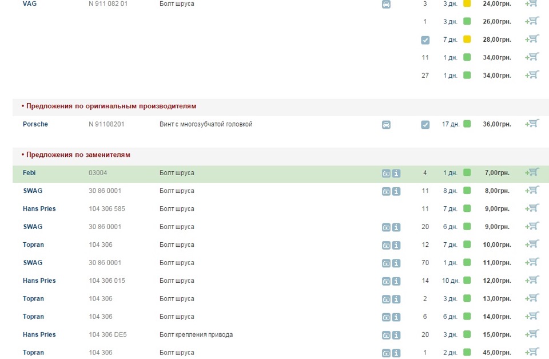Click heading 'Предложения по заменителям'

tap(78, 155)
